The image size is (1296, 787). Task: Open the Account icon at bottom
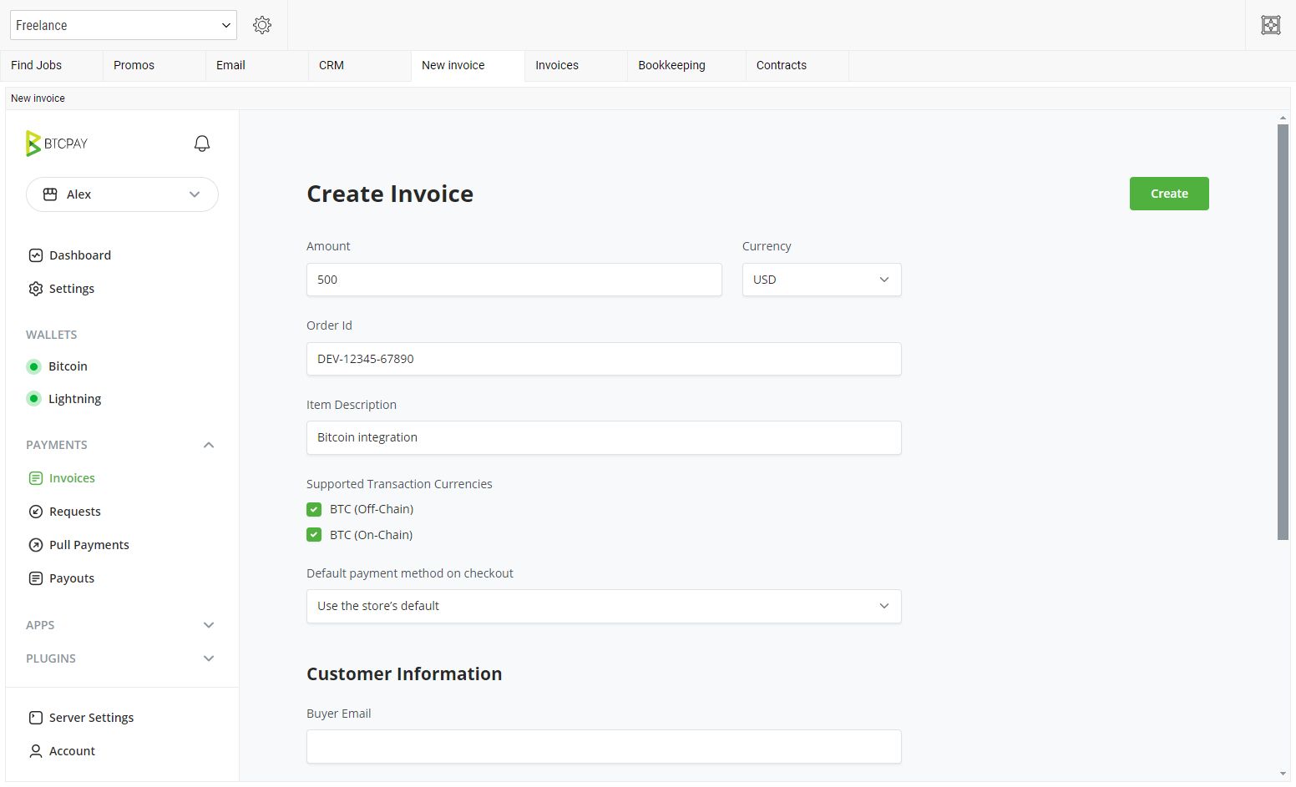click(35, 750)
